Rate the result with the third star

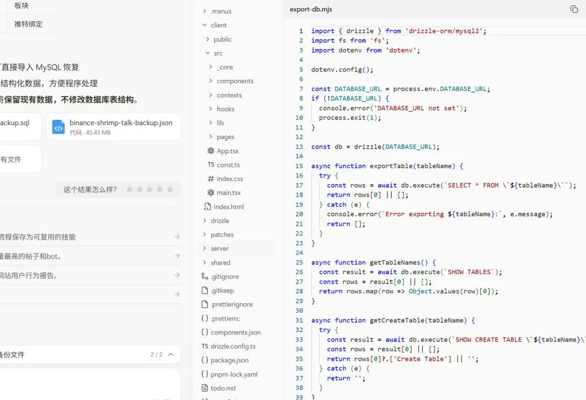[x=150, y=189]
